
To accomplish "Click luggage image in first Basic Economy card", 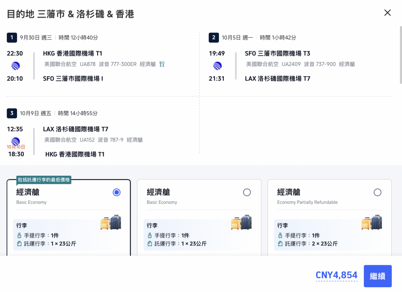I will pyautogui.click(x=111, y=222).
